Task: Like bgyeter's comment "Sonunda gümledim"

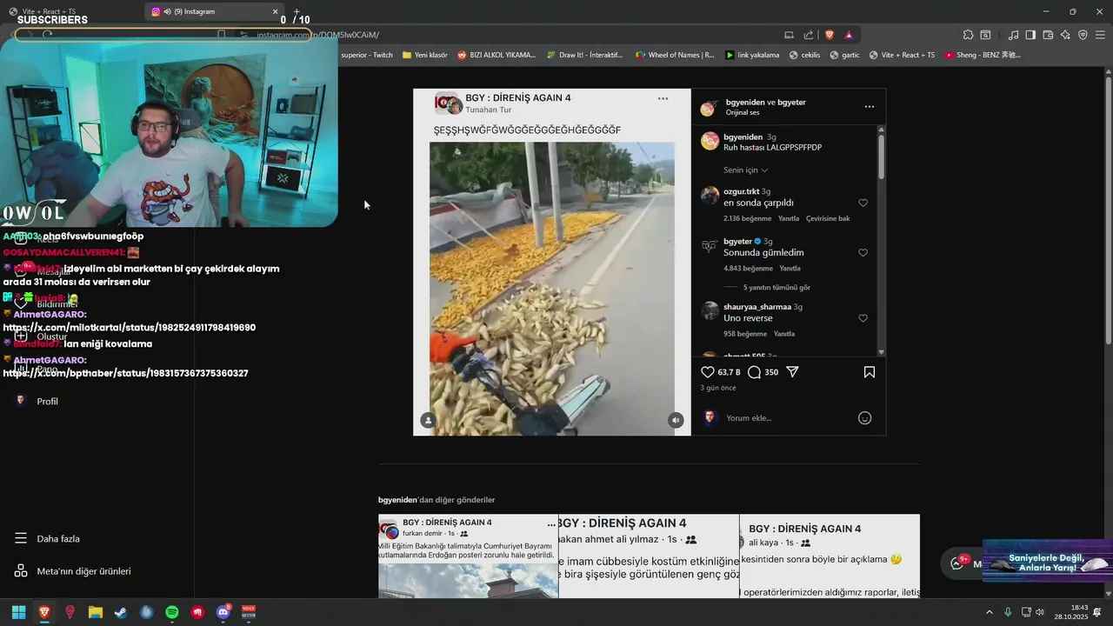Action: [x=863, y=253]
